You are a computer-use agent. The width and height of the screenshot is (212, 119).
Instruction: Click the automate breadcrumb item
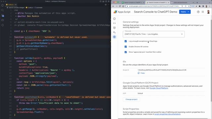click(38, 8)
